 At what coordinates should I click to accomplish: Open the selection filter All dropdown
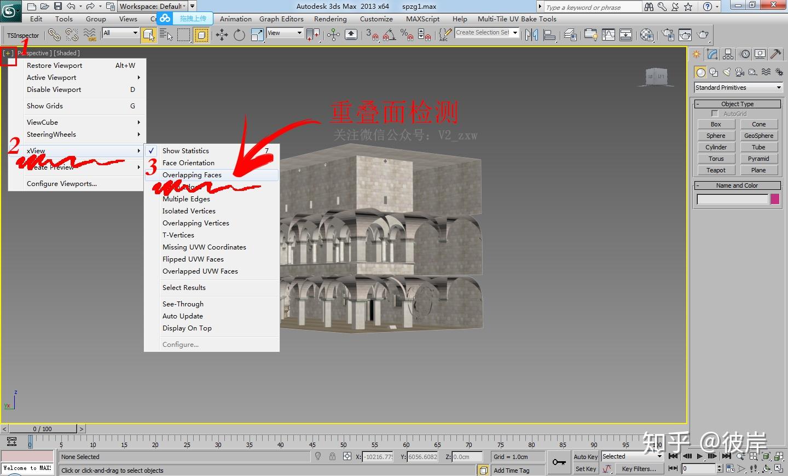(120, 33)
